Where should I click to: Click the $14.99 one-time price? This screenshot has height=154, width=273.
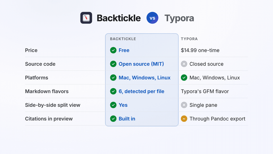200,50
